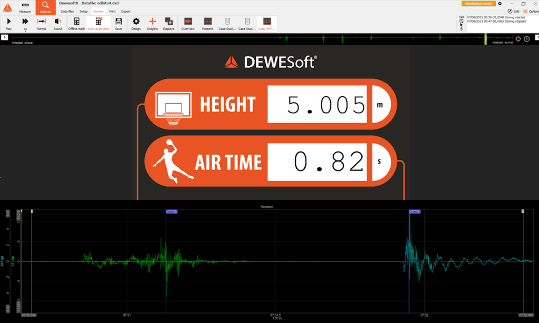Click the Simulation mode button
This screenshot has width=539, height=323.
pyautogui.click(x=478, y=4)
